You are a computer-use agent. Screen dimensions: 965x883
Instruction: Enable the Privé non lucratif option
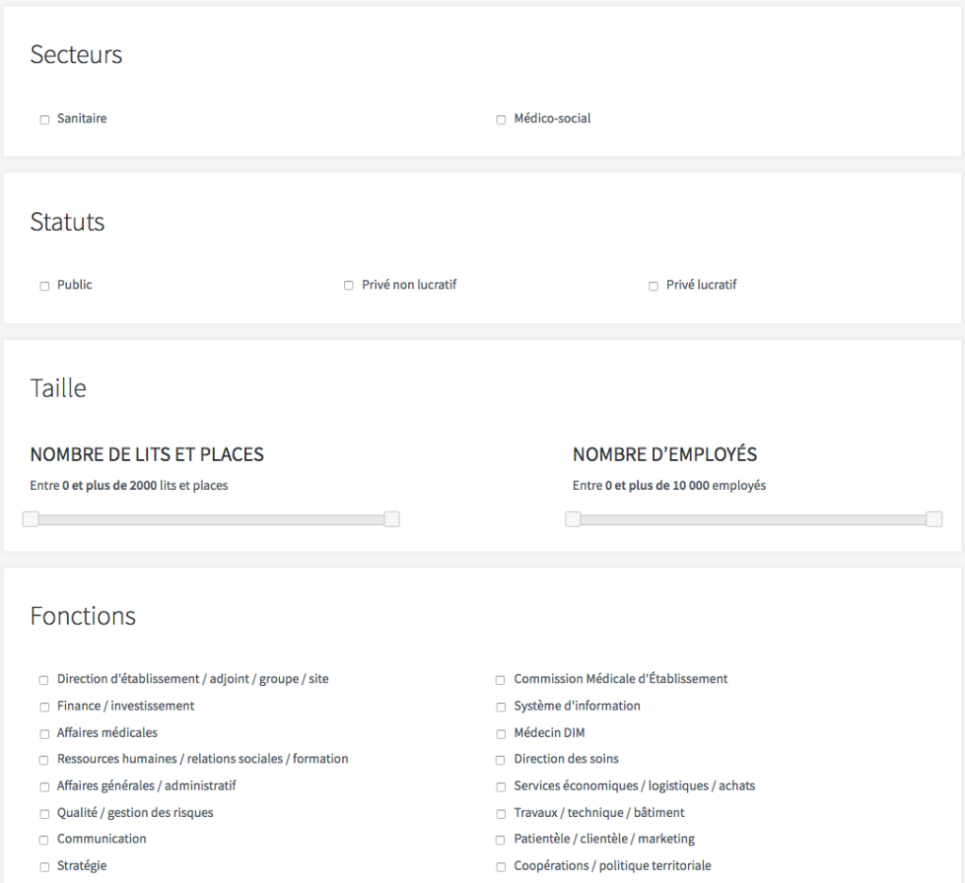[x=349, y=286]
